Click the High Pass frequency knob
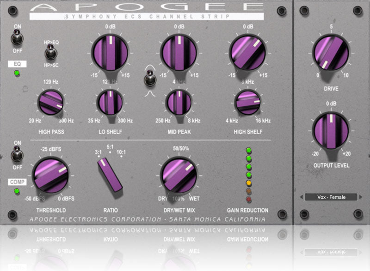 pyautogui.click(x=51, y=103)
